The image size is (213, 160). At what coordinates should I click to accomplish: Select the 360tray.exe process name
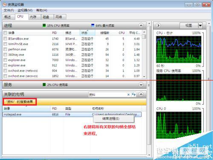(16, 54)
